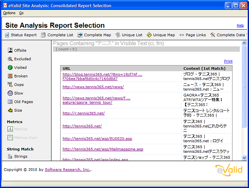Open the Complete List report label
The height and width of the screenshot is (188, 249).
point(60,35)
